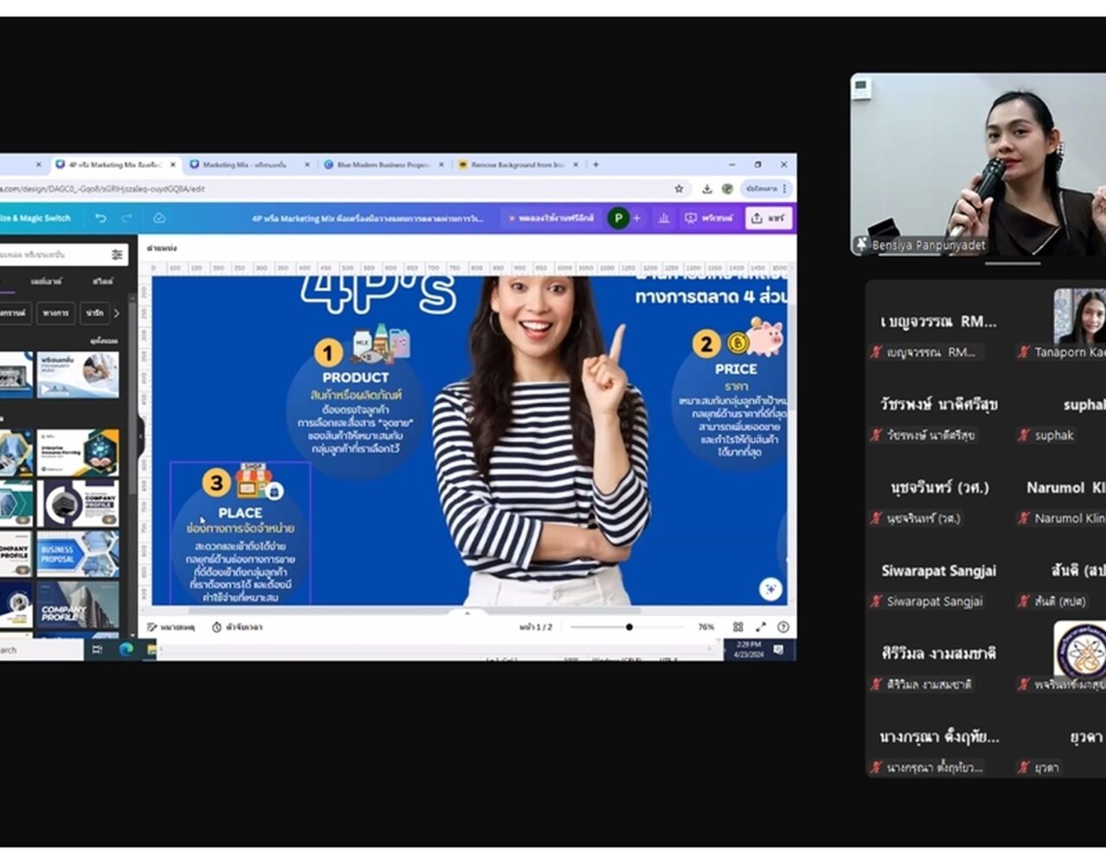Click the bookmark star in address bar
This screenshot has width=1106, height=864.
point(679,188)
